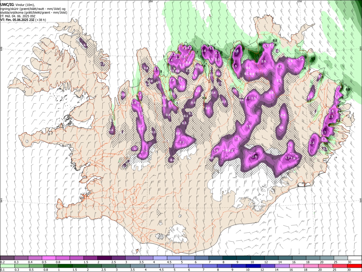The width and height of the screenshot is (362, 272).
Task: Select the light periwinkle 4–4.5 snow legend swatch
Action: pos(160,258)
